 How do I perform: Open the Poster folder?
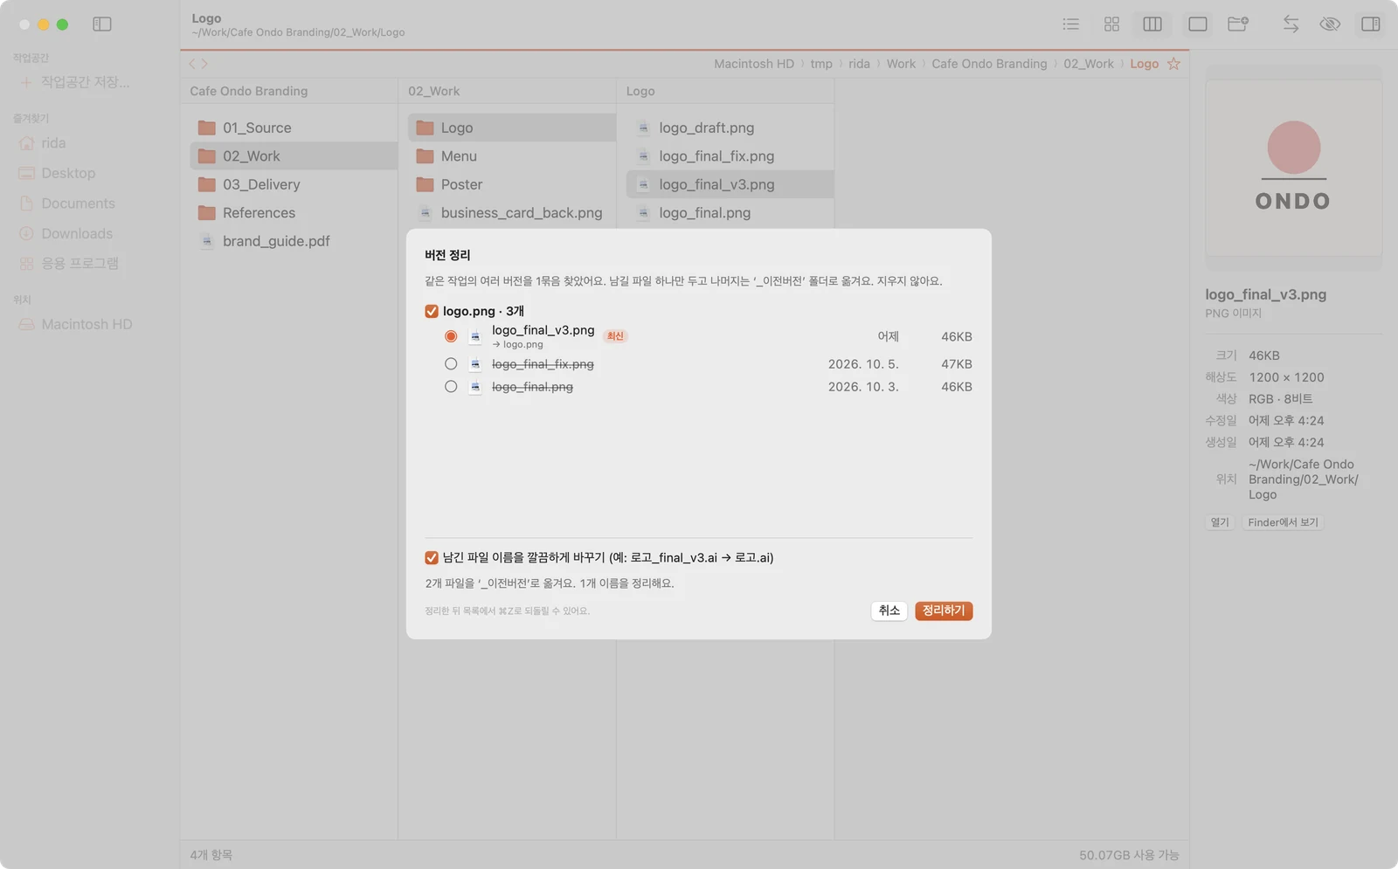click(512, 184)
